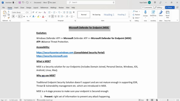
Task: Justify paragraph text
Action: point(58,17)
